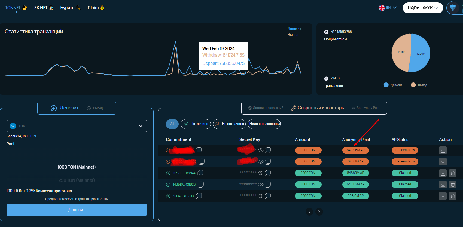Open the Claim page
Screen dimensions: 463x227
click(96, 8)
